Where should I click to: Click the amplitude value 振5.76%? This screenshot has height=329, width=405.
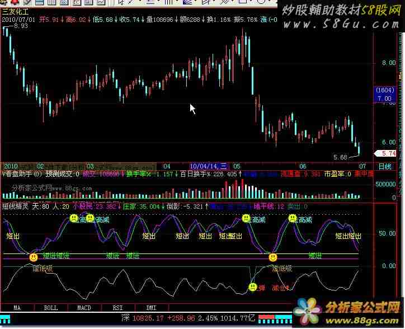pos(246,20)
